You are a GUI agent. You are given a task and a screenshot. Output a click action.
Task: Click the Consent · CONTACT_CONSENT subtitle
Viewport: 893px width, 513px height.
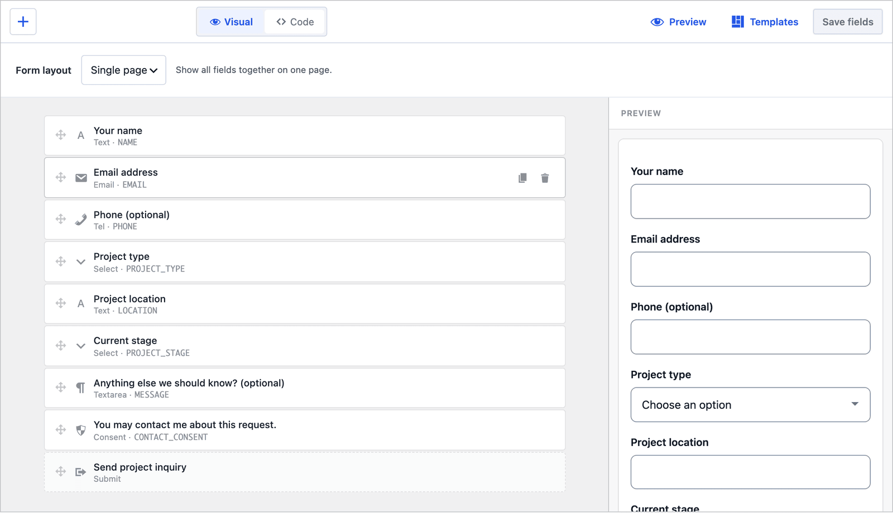(x=151, y=437)
